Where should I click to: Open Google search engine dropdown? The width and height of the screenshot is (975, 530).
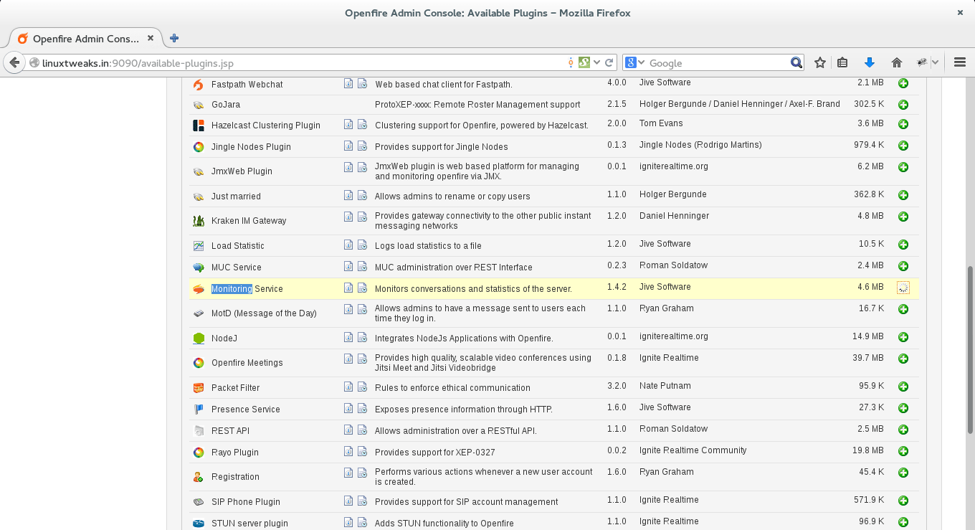[634, 63]
